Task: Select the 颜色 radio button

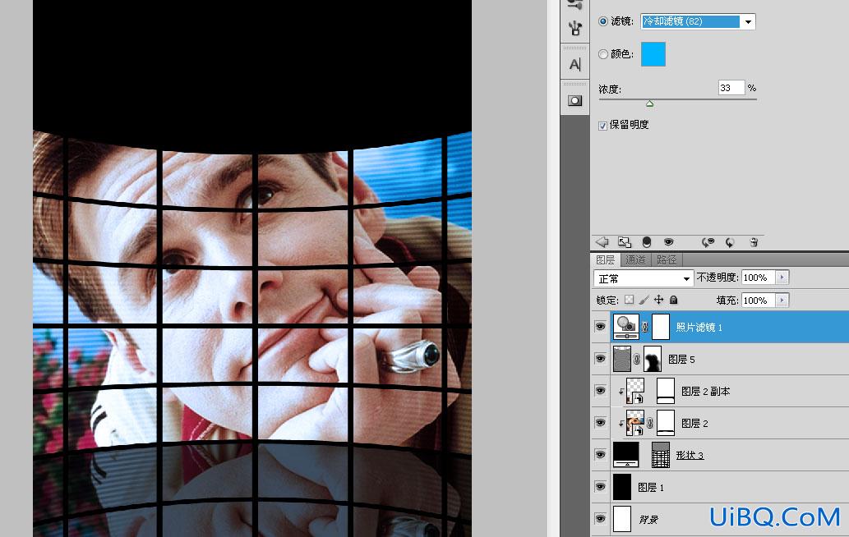Action: [x=602, y=54]
